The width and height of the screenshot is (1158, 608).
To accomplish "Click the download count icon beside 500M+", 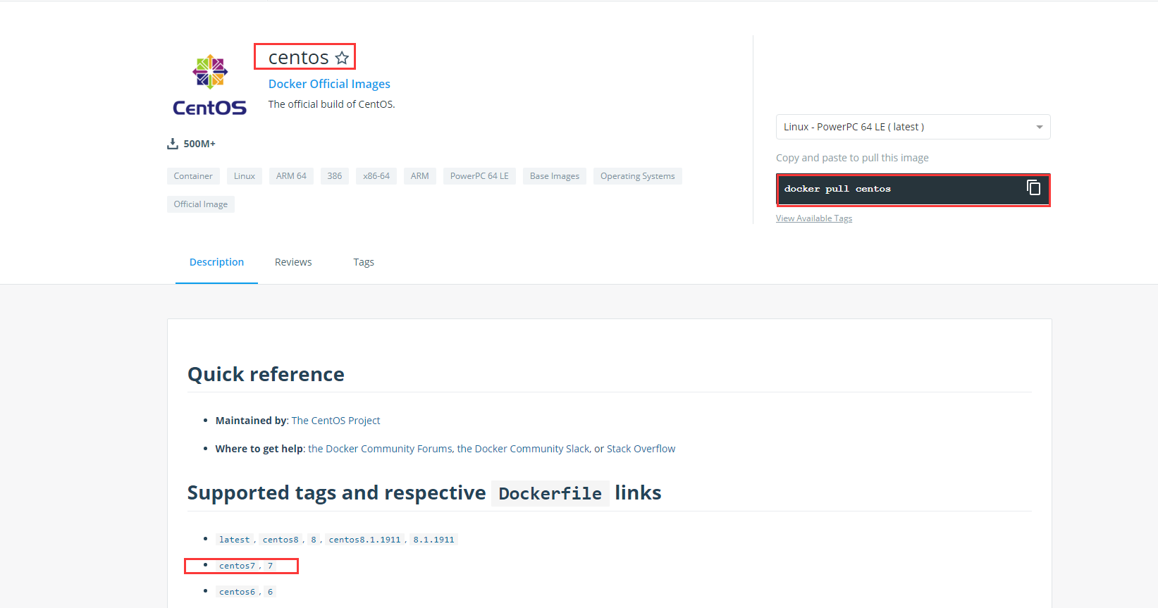I will tap(172, 144).
